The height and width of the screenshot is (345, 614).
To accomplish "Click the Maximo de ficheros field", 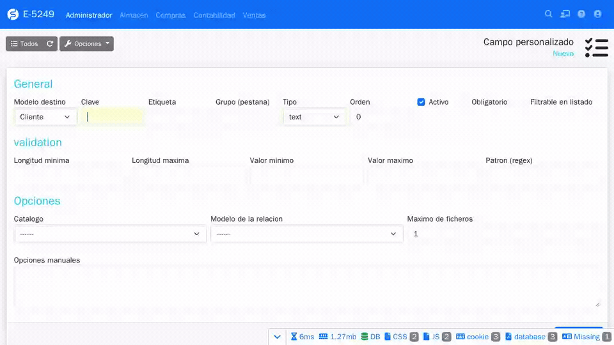I will pos(503,234).
